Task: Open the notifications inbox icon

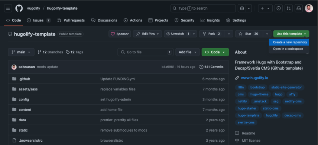Action: click(299, 8)
